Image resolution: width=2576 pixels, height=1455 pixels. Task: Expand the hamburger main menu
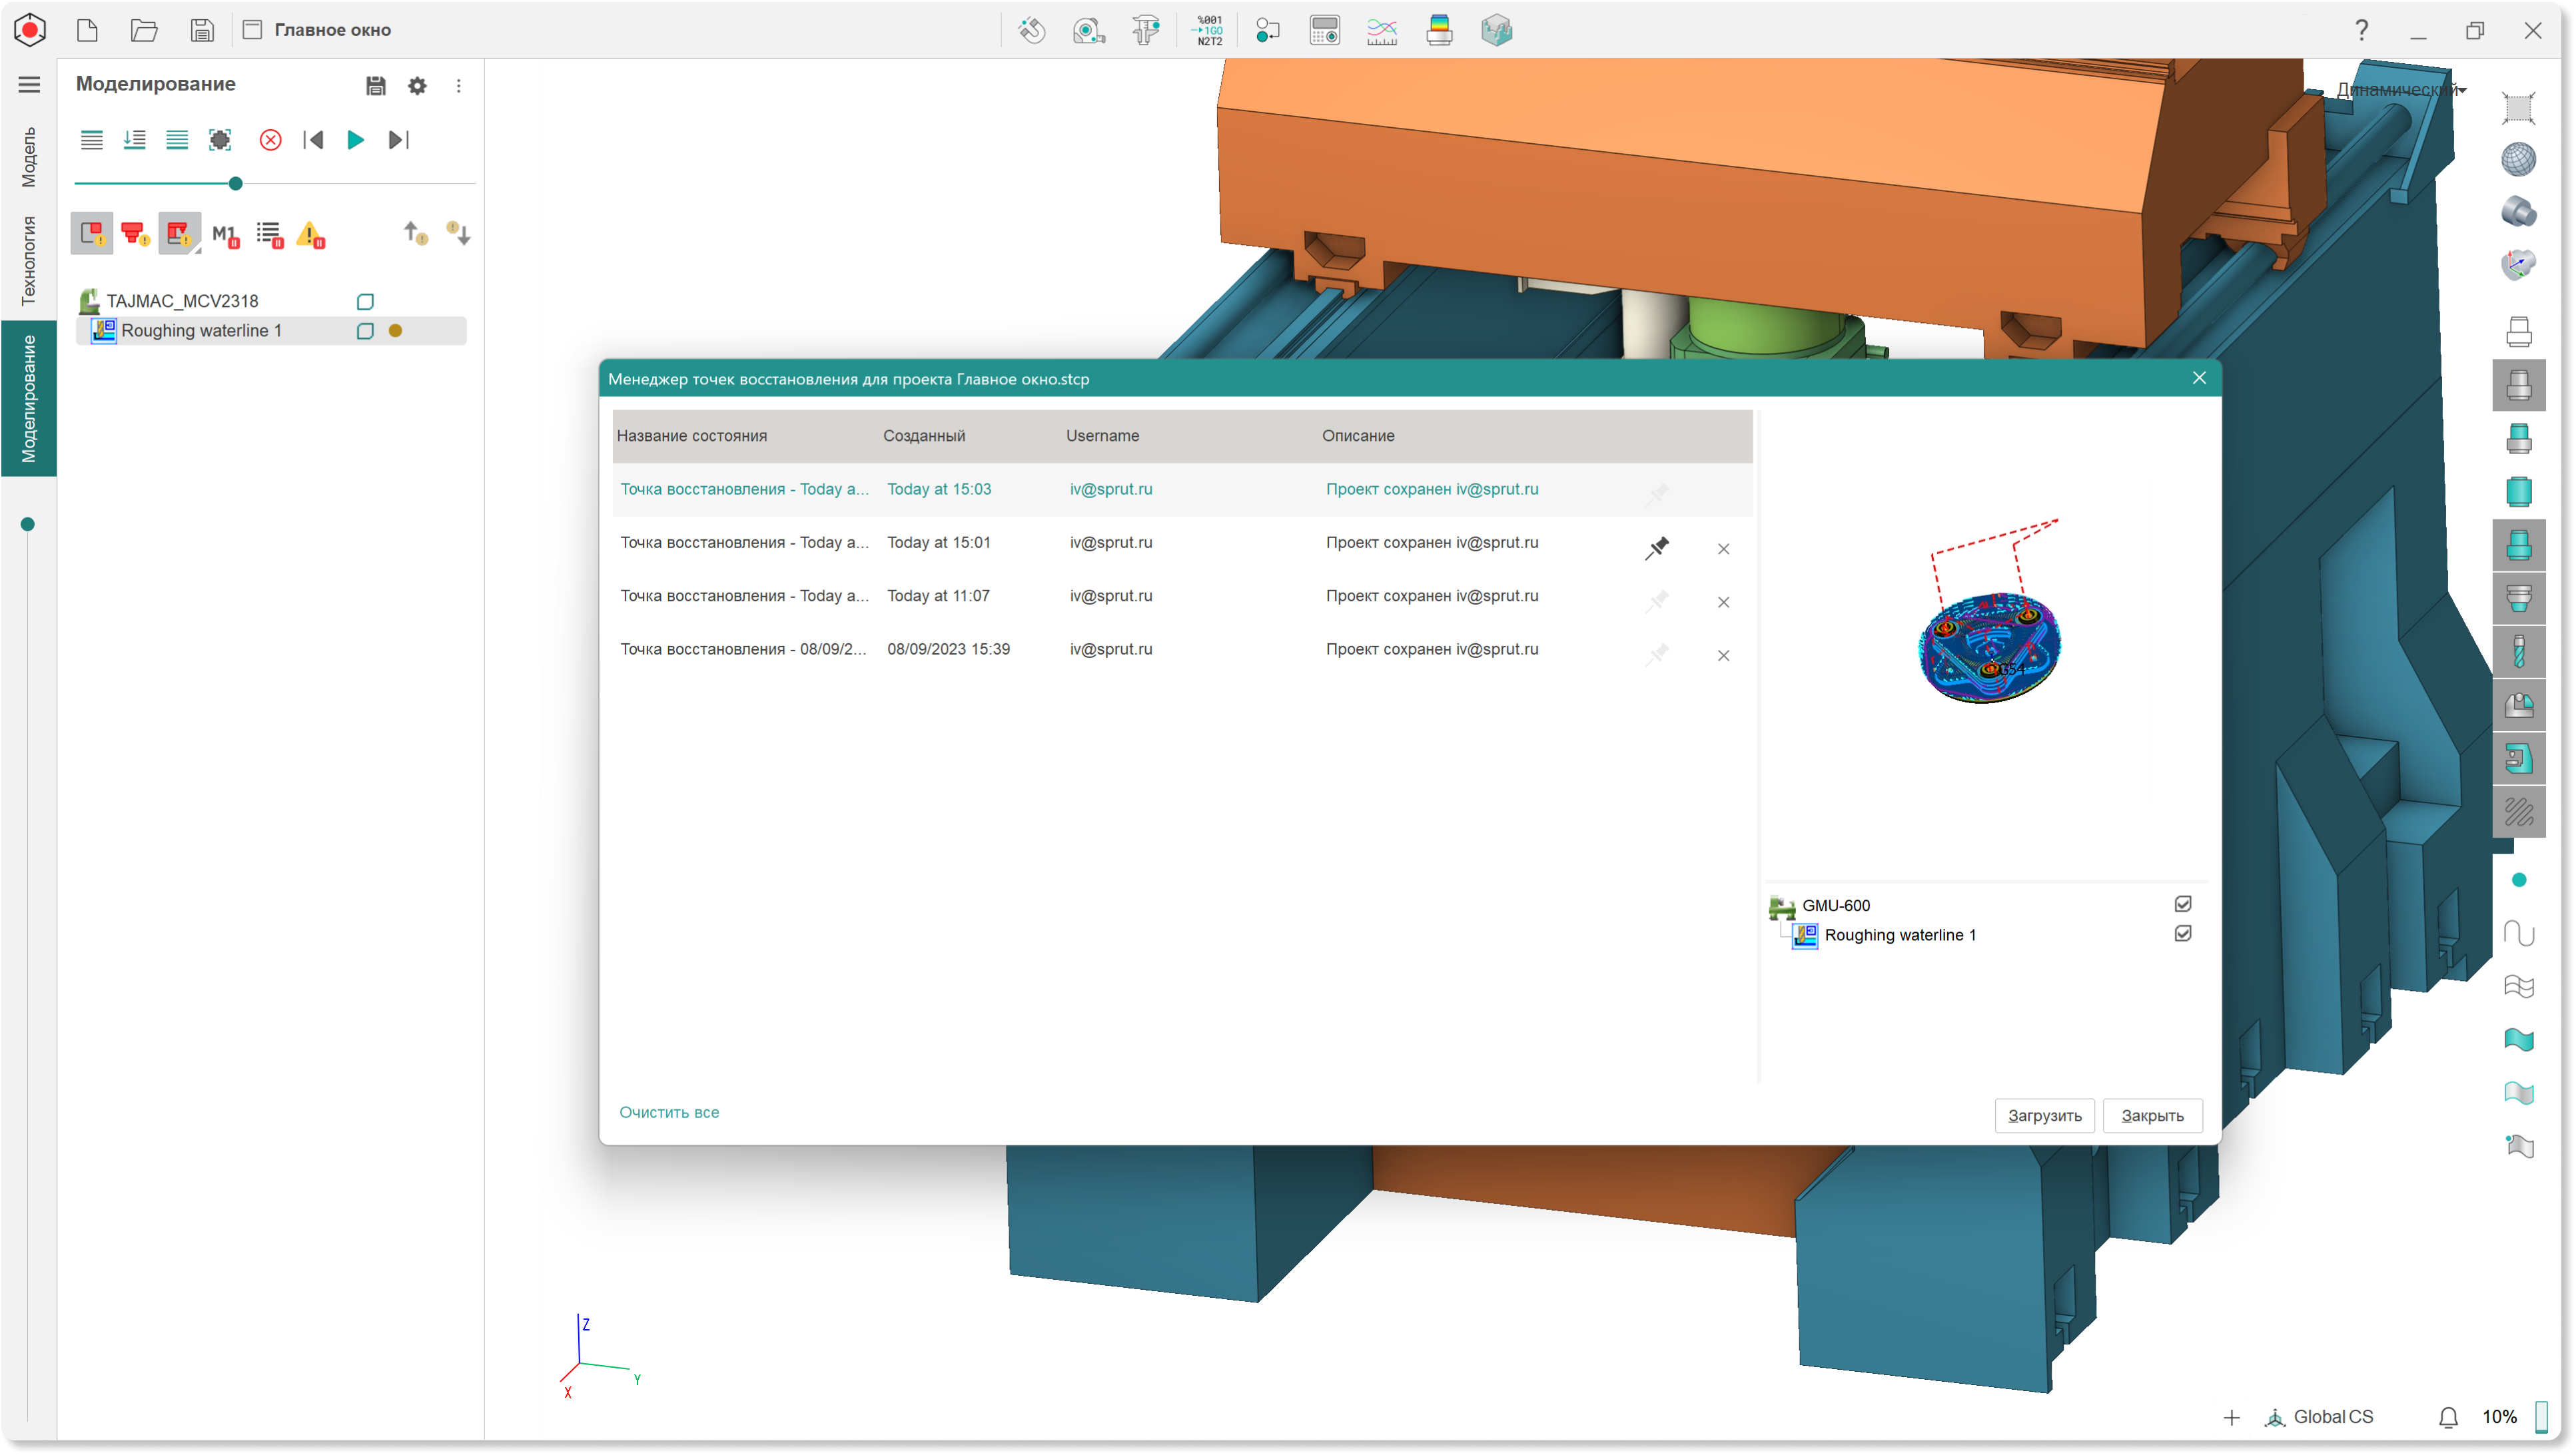coord(29,85)
